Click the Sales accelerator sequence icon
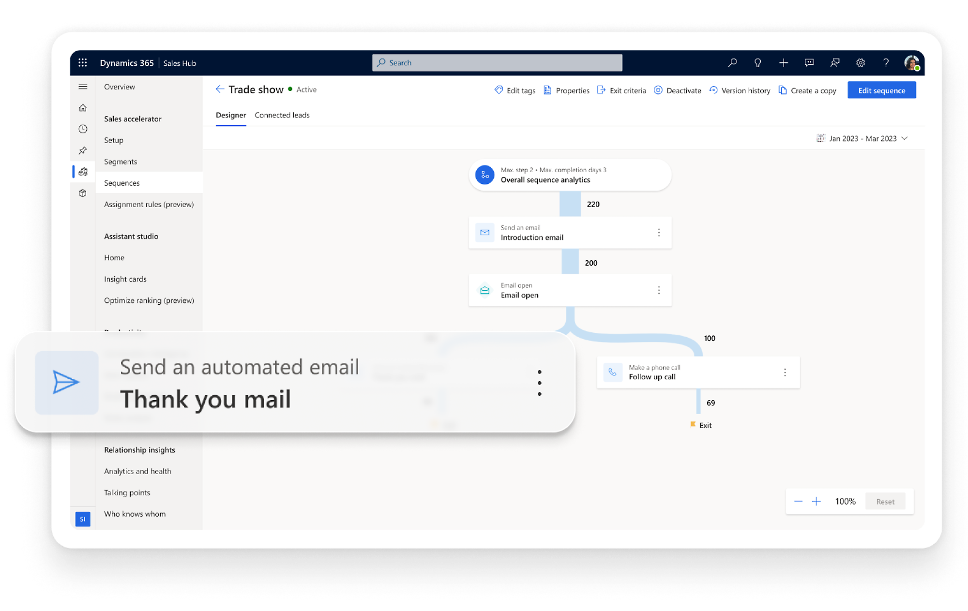The image size is (968, 611). coord(84,171)
